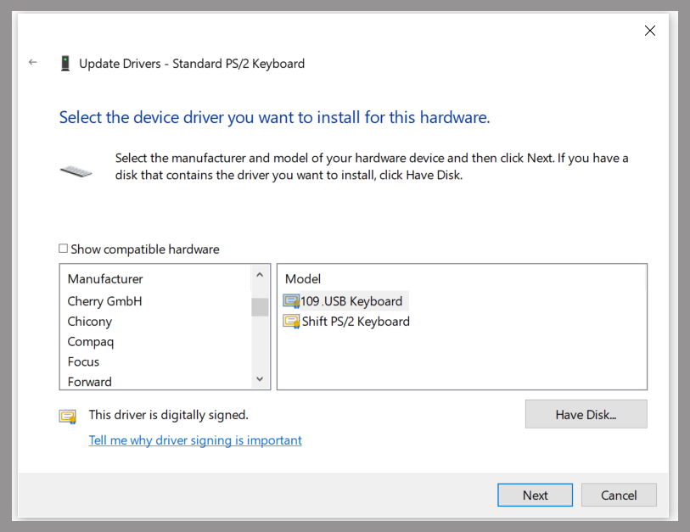Click the keyboard device icon beside the title
Screen dimensions: 690x532
tap(65, 63)
